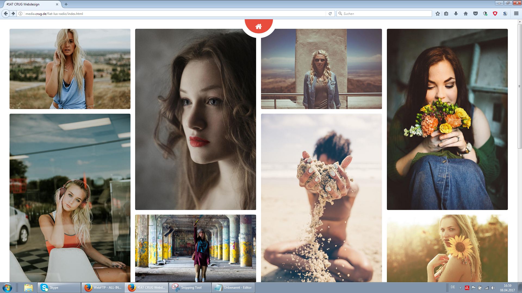Open the shield with green check extension
Screen dimensions: 522x293
(x=485, y=14)
